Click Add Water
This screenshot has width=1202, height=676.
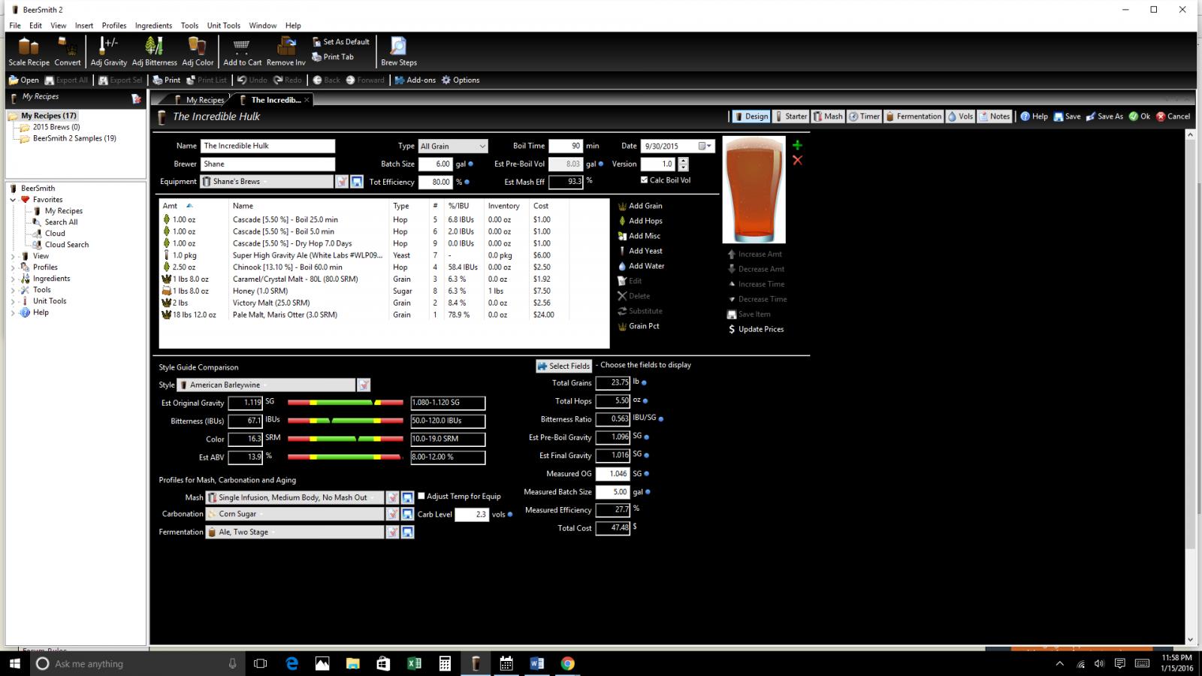pos(641,266)
